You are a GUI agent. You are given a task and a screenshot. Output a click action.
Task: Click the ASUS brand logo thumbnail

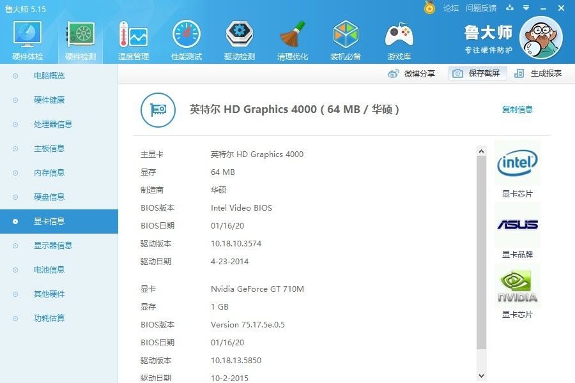[x=517, y=224]
